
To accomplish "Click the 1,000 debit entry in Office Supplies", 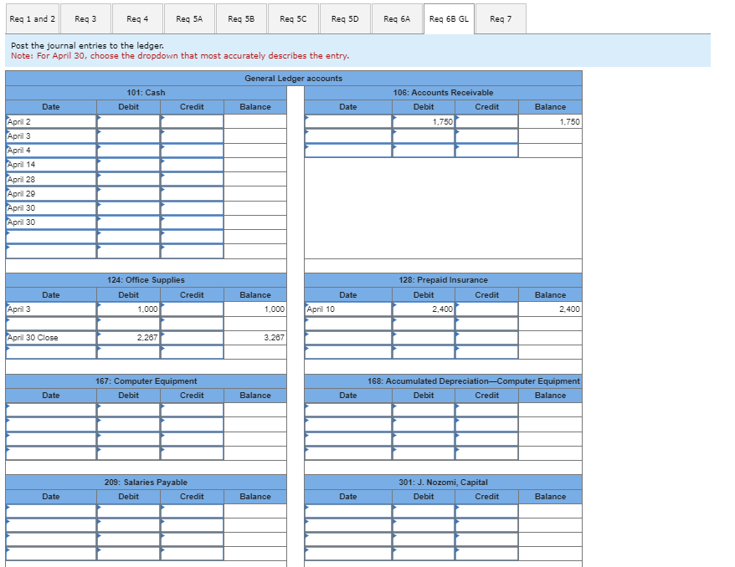I will click(x=130, y=309).
